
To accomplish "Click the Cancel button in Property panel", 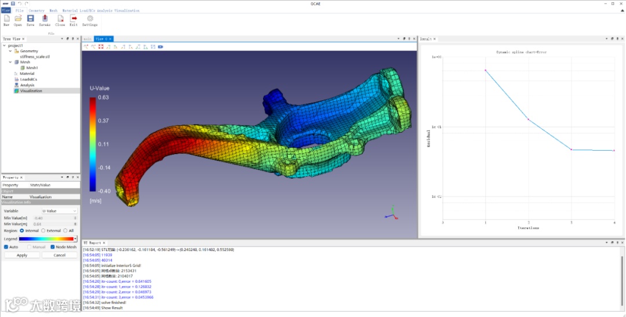I will (x=60, y=255).
